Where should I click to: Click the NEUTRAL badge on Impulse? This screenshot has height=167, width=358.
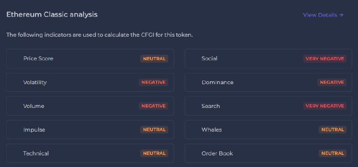coord(154,129)
